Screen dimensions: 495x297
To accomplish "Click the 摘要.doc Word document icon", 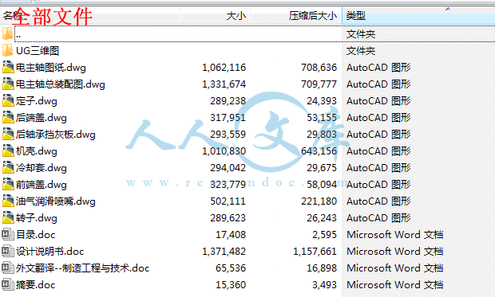I will click(x=7, y=284).
